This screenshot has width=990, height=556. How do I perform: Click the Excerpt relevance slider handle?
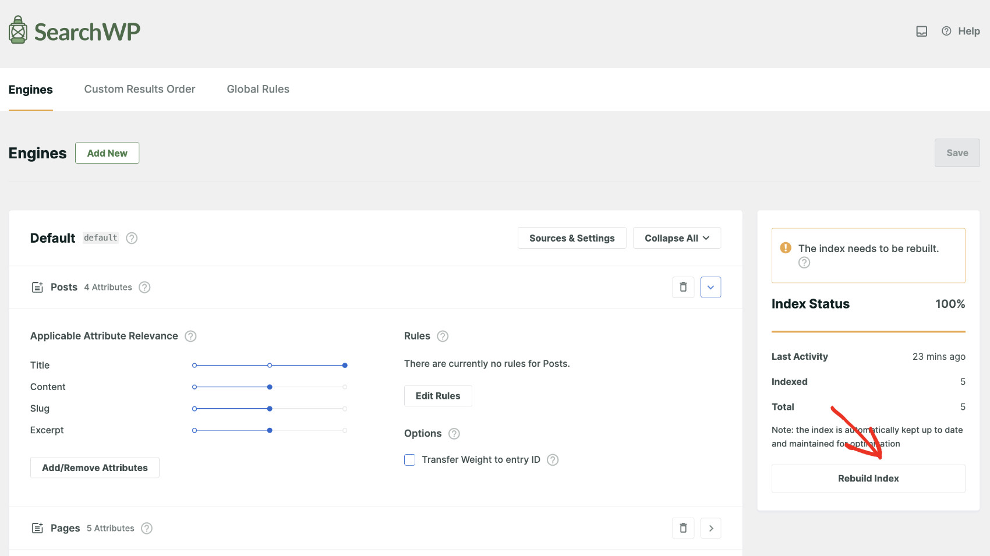pos(270,430)
